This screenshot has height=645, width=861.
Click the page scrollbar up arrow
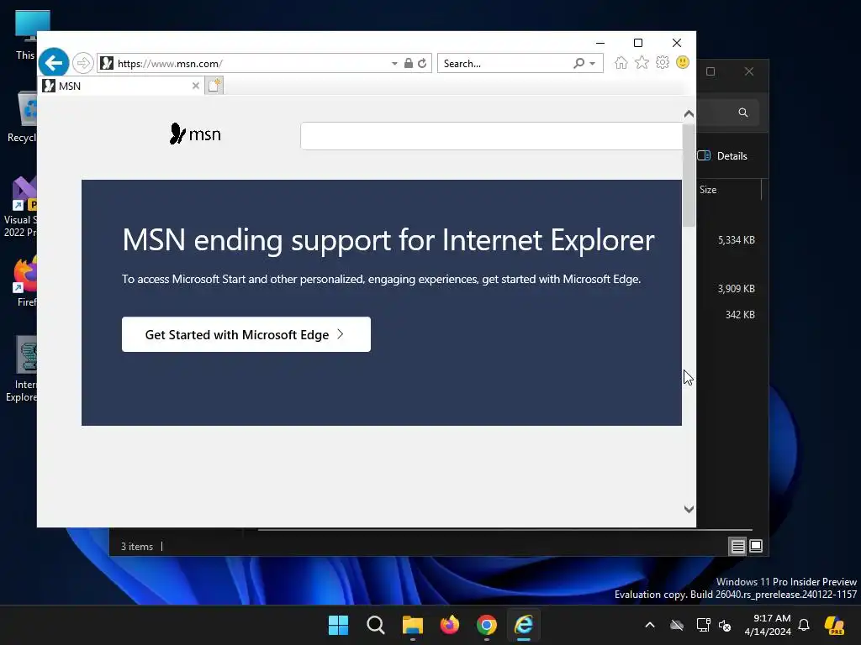point(689,114)
